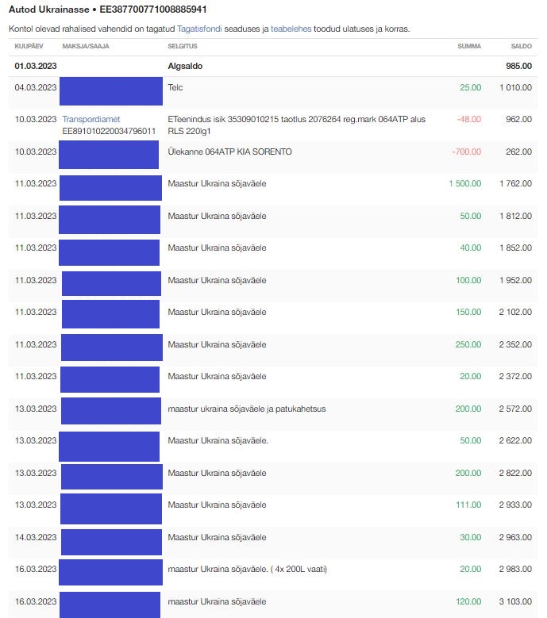547x618 pixels.
Task: Click the Ülekanne 064ATP KIA SORENTO description
Action: [x=229, y=152]
